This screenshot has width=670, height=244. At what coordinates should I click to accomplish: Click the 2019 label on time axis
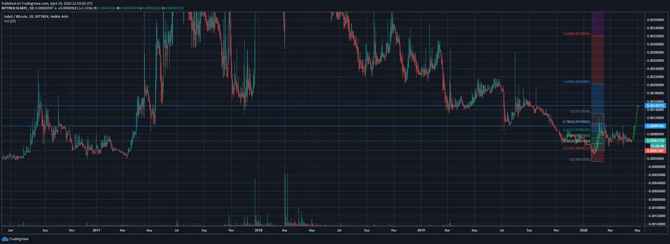pyautogui.click(x=421, y=230)
